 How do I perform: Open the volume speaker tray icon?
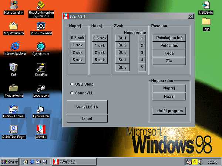pos(200,162)
